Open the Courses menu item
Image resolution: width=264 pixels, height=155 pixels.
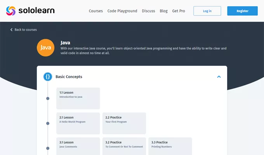point(96,11)
